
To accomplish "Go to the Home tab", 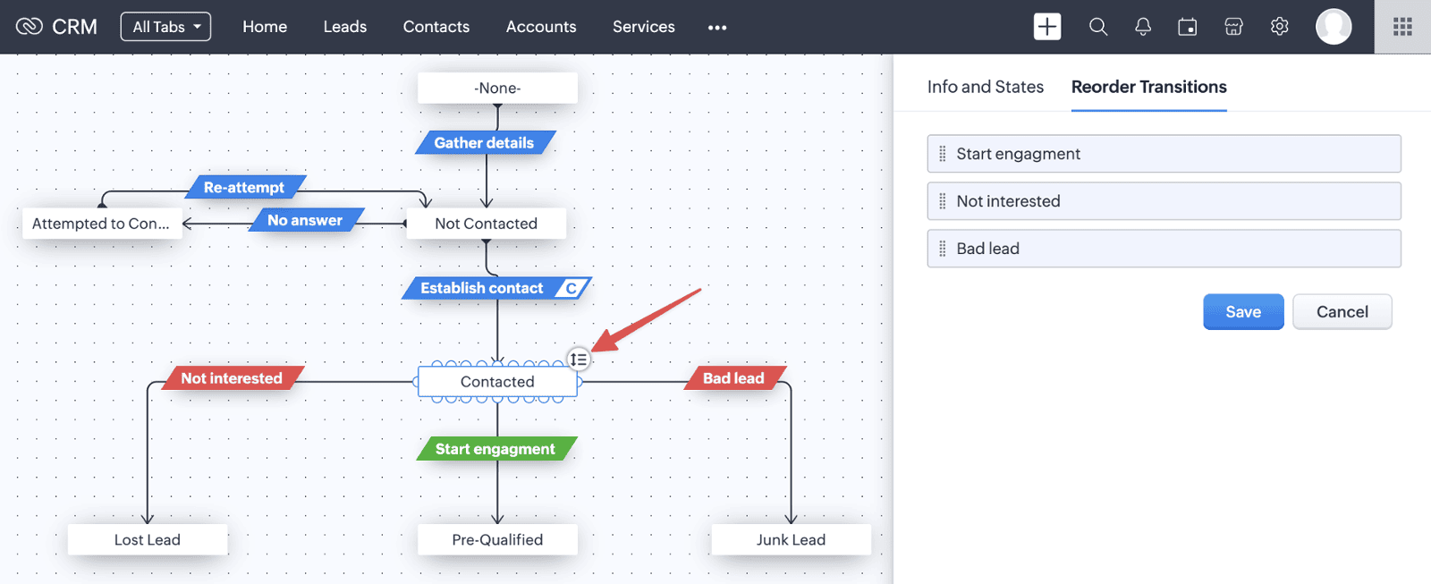I will (x=265, y=27).
